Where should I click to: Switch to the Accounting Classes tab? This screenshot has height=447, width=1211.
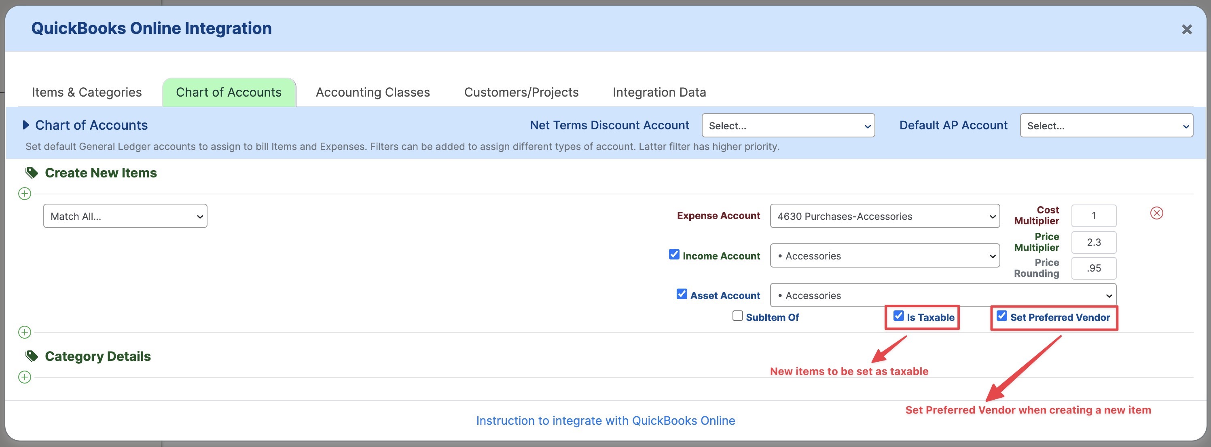(x=373, y=92)
